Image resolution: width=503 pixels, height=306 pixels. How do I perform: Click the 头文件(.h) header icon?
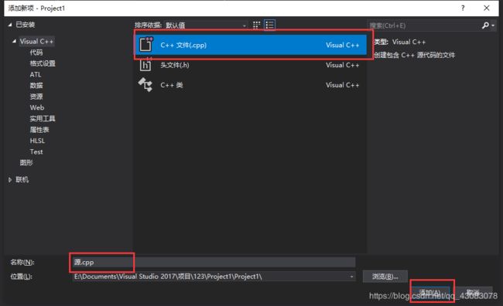pos(145,65)
